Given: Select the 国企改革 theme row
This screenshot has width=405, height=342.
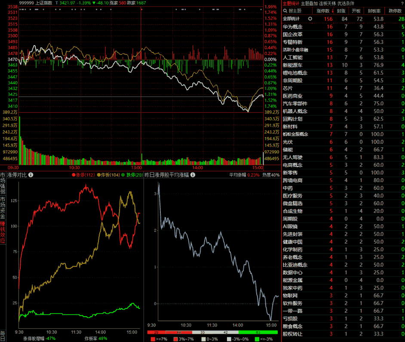Looking at the screenshot, I should [344, 34].
